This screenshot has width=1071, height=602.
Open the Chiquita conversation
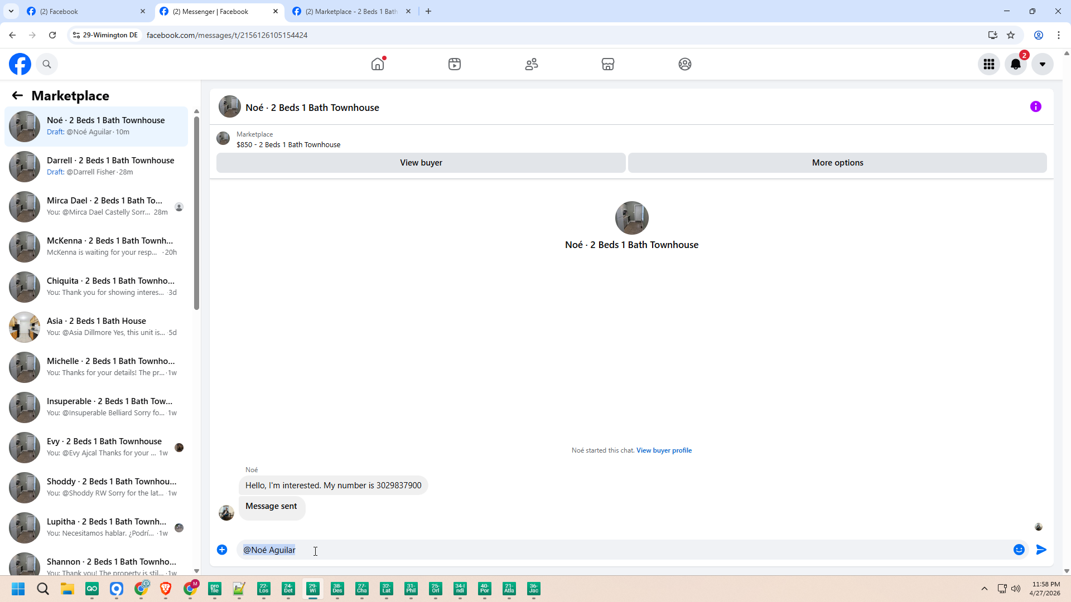tap(97, 287)
